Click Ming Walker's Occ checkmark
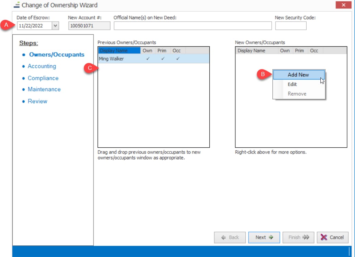 coord(178,59)
